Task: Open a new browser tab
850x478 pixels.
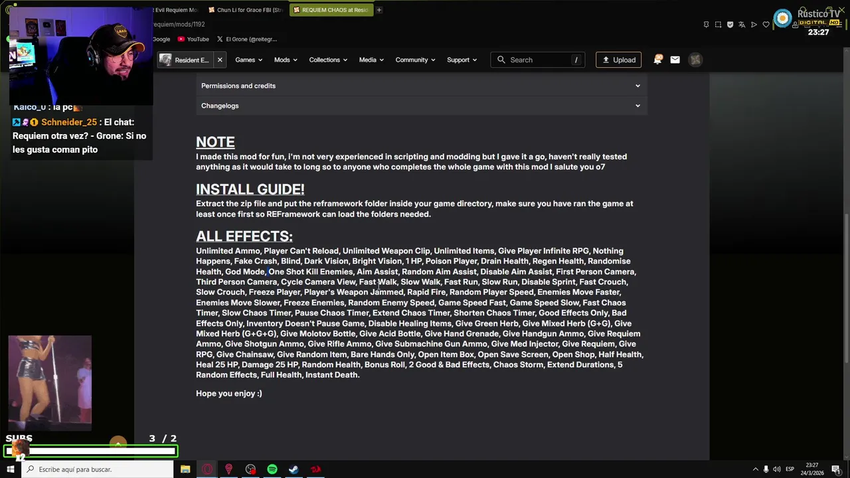Action: tap(379, 10)
